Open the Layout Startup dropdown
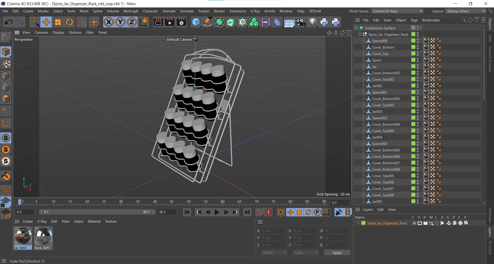Image resolution: width=494 pixels, height=264 pixels. pos(465,11)
